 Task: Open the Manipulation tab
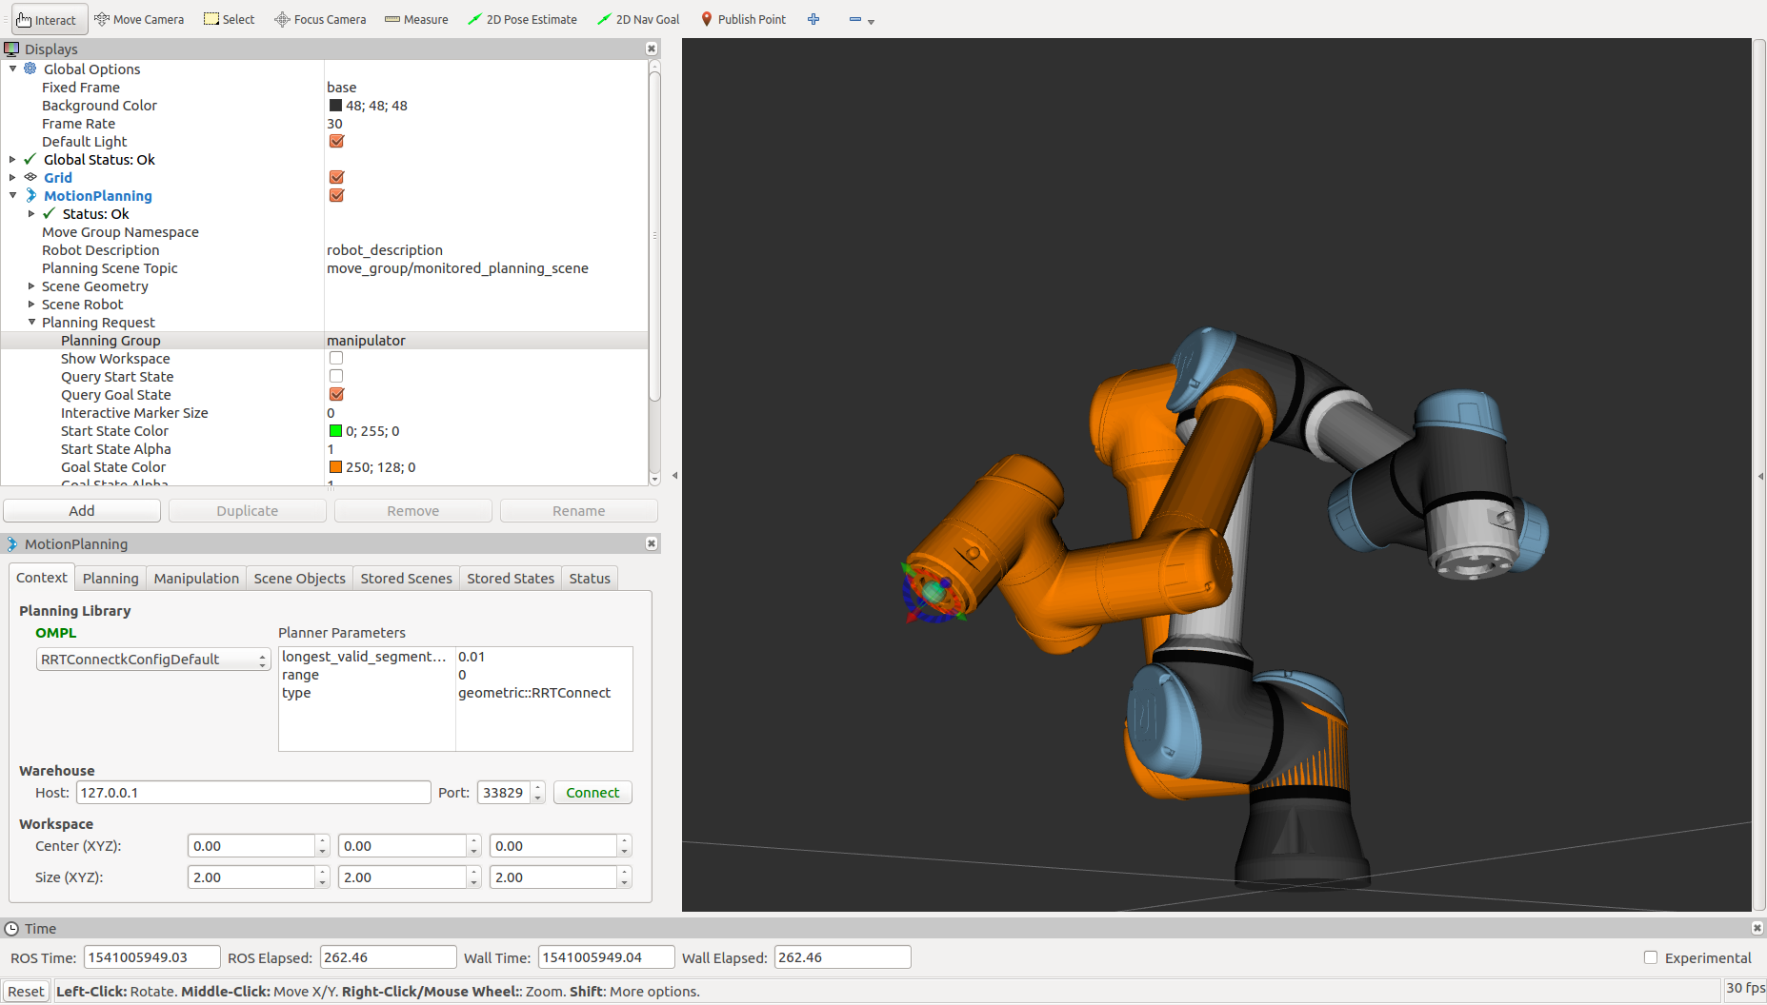tap(196, 578)
